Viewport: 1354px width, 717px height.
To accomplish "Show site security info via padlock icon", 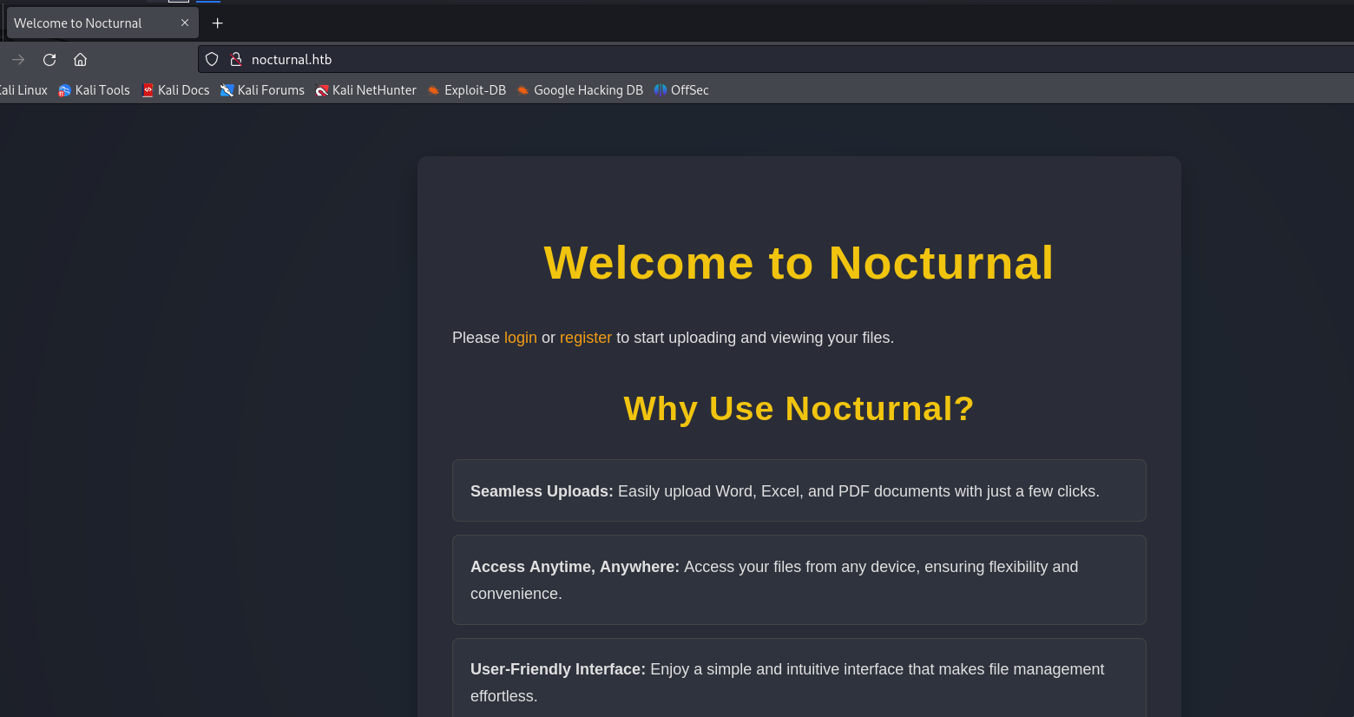I will tap(235, 60).
